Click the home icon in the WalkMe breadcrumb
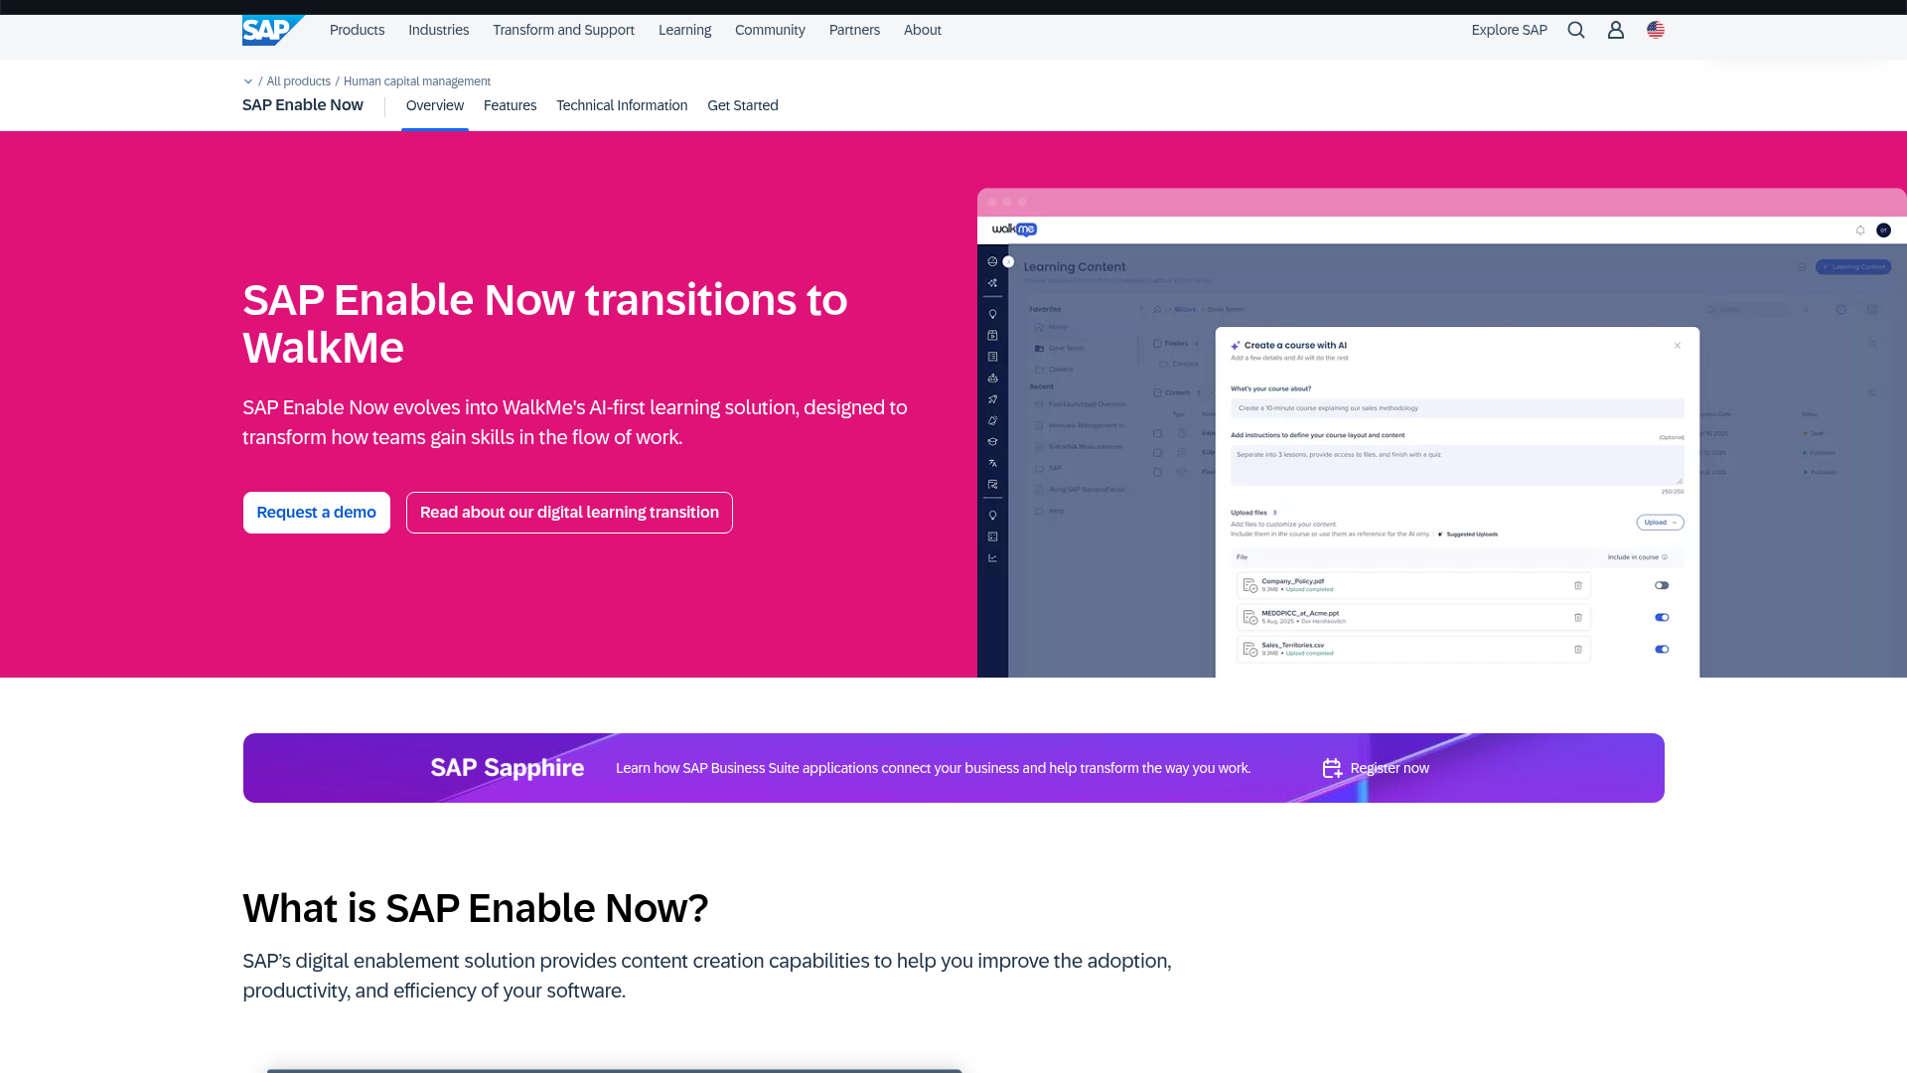Screen dimensions: 1907x1073 1157,310
